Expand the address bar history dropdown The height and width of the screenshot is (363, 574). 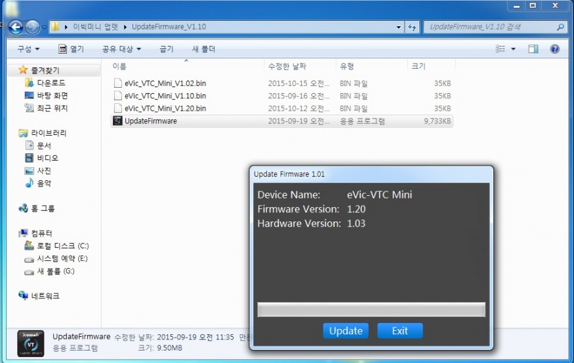(x=398, y=27)
